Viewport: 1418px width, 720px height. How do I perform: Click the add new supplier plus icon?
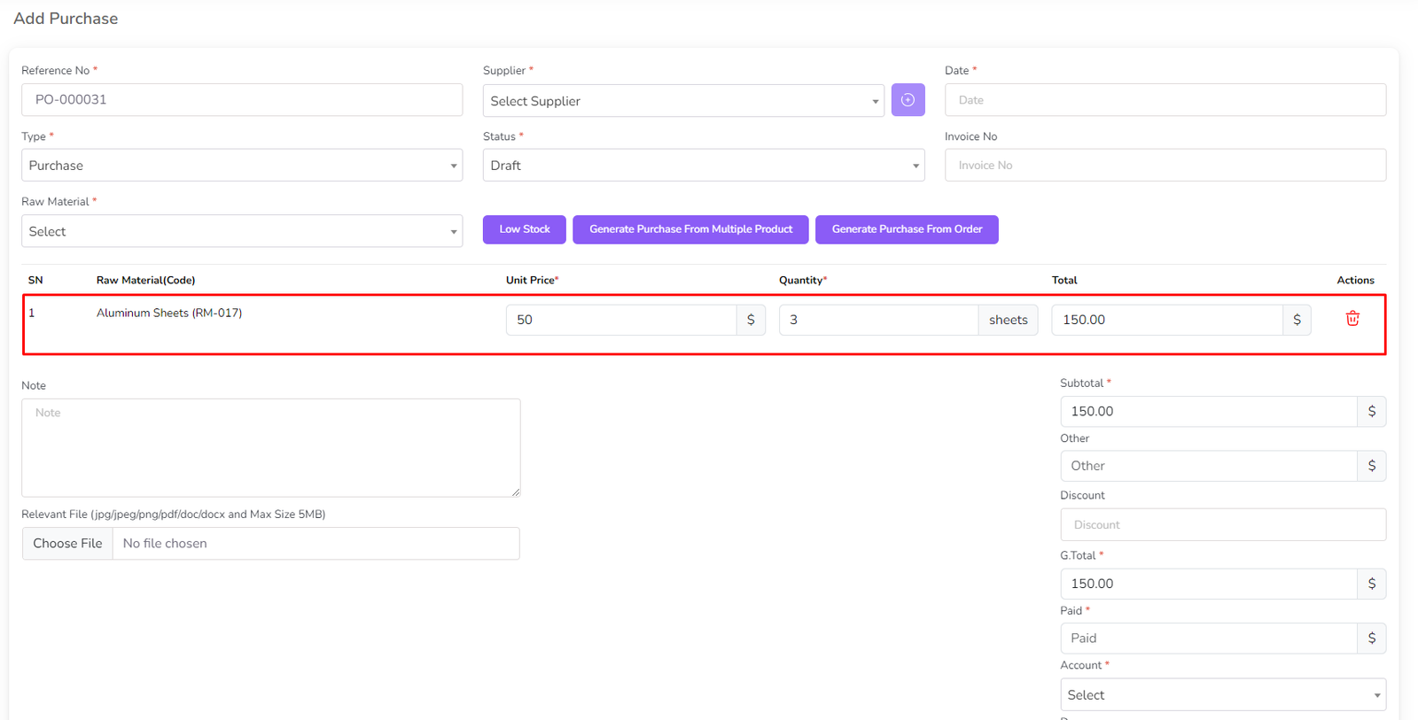(908, 100)
